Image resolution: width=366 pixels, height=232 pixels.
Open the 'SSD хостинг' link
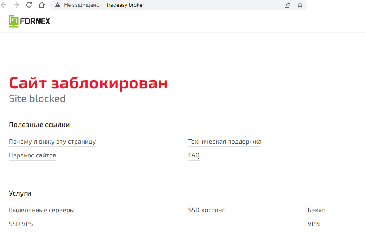(206, 210)
